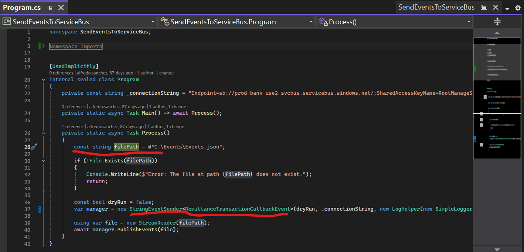Screen dimensions: 524x252
Task: Open the tab overflow list arrow
Action: (507, 9)
